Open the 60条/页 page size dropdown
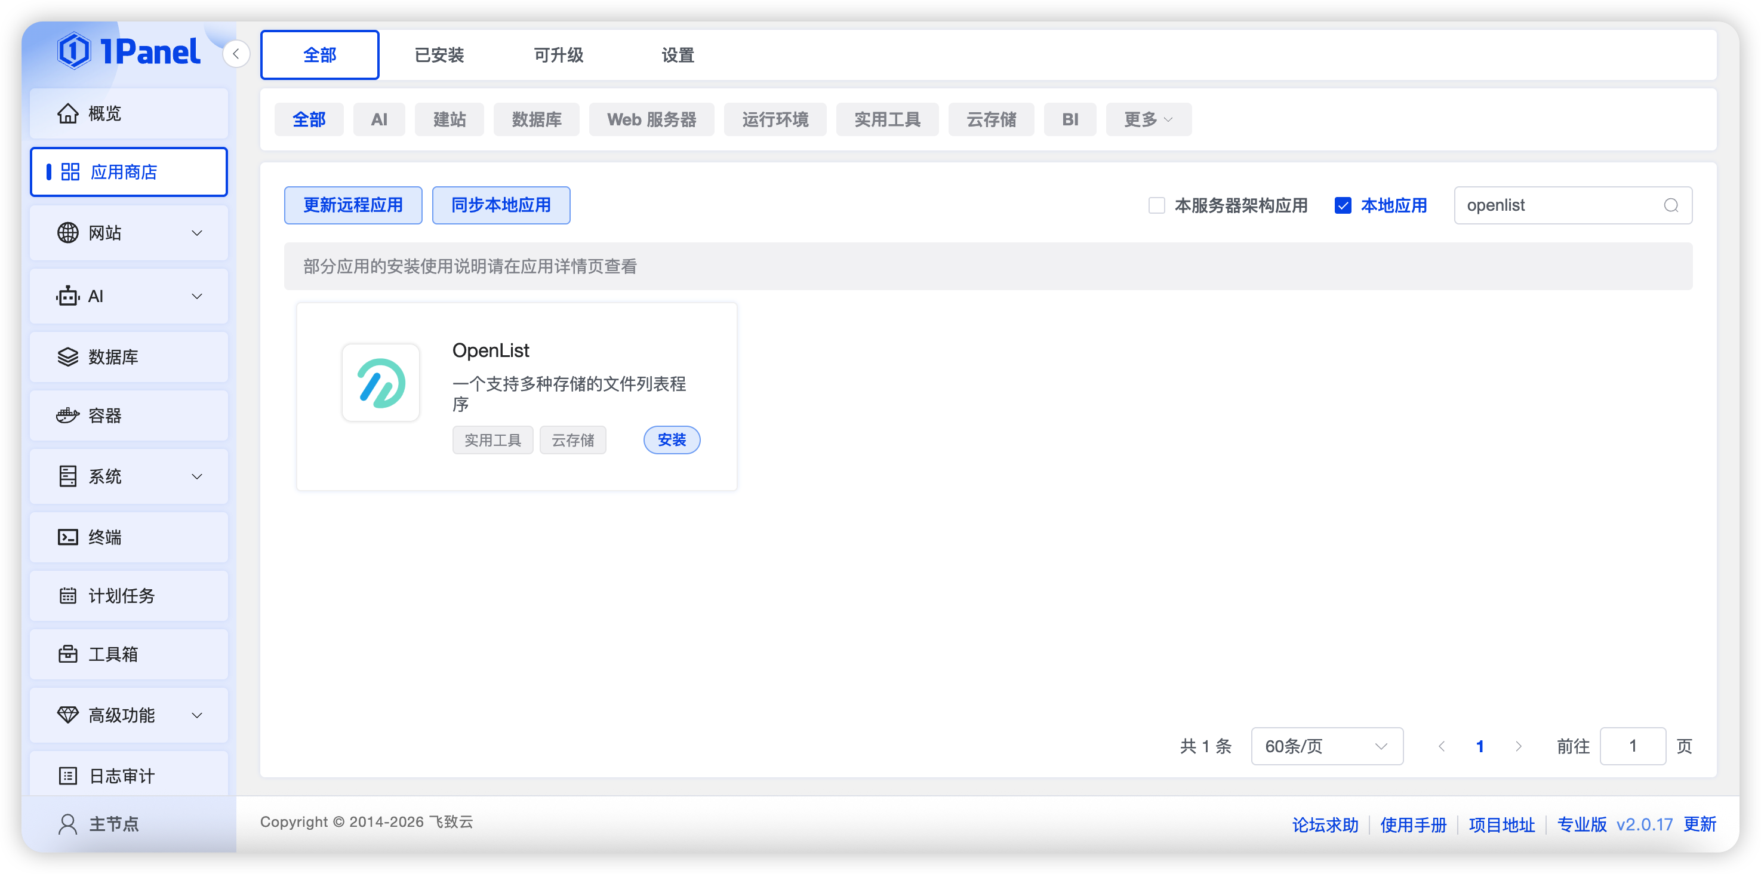This screenshot has width=1761, height=874. click(x=1326, y=746)
